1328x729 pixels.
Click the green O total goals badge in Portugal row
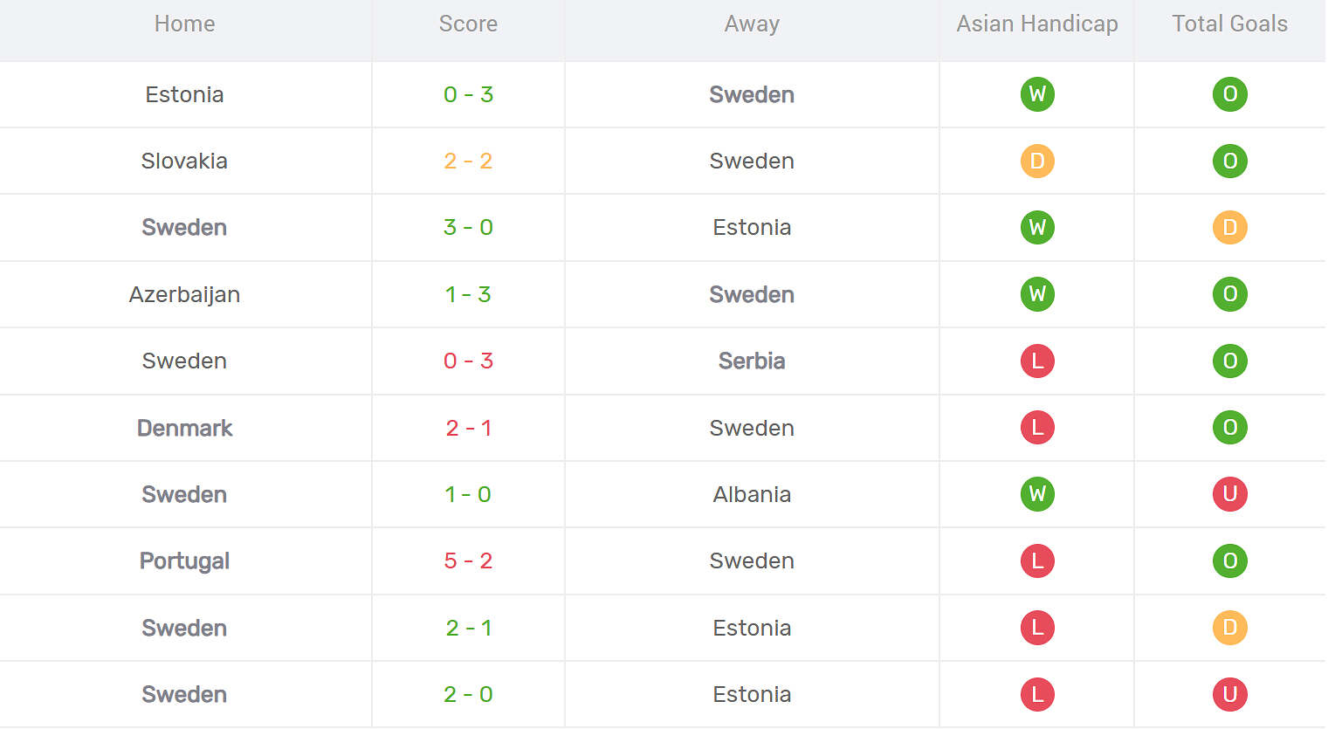point(1229,561)
